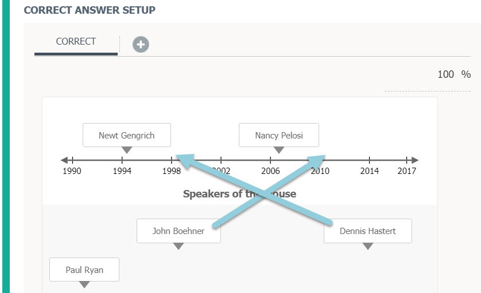Click the pointer triangle under Nancy Pelosi
Screen dimensions: 481x293
(279, 150)
